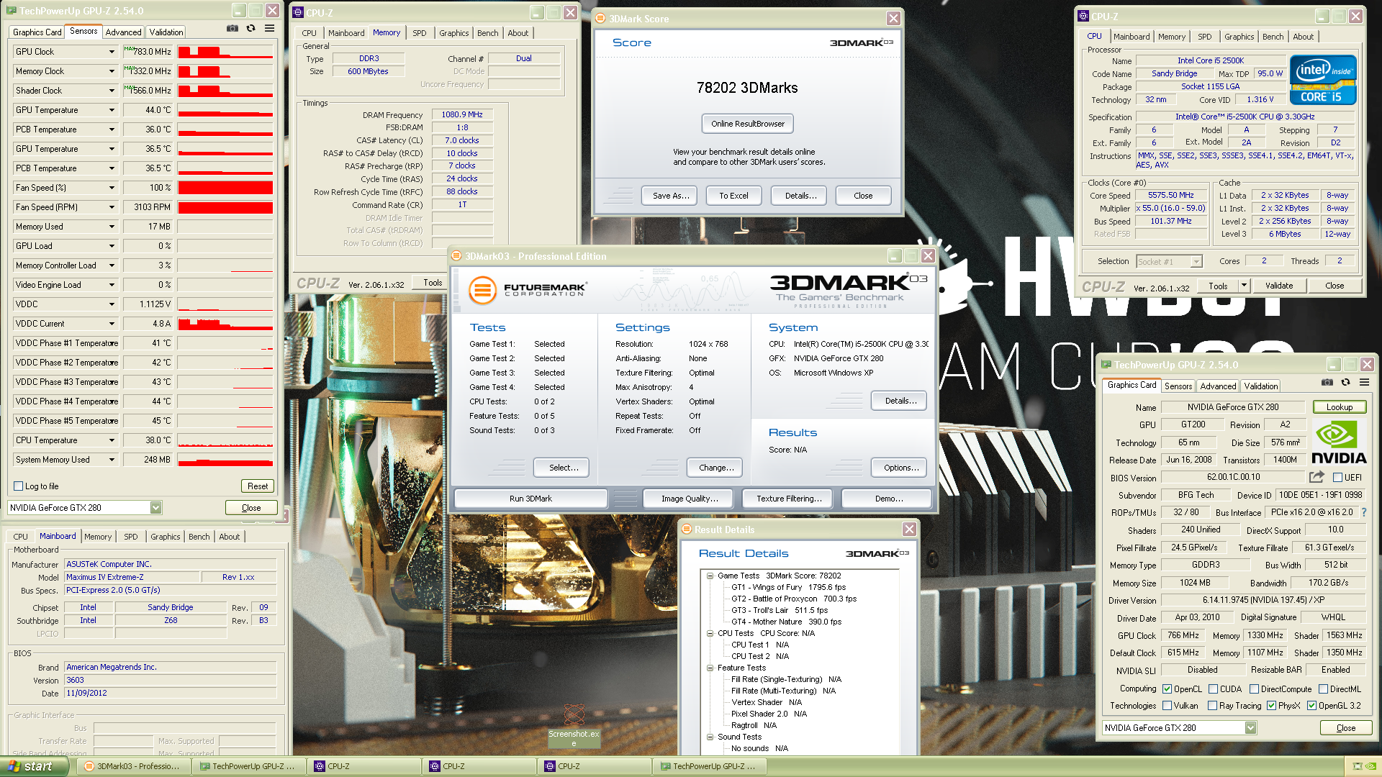Open Advanced tab in GPU-Z Sensors window
Image resolution: width=1382 pixels, height=777 pixels.
coord(124,32)
